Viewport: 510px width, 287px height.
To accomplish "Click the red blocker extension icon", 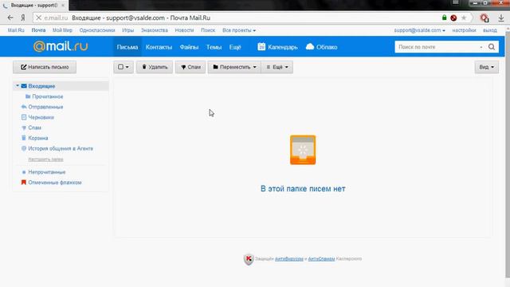I will pyautogui.click(x=453, y=18).
